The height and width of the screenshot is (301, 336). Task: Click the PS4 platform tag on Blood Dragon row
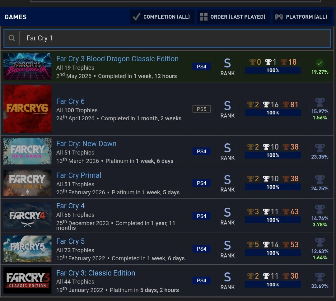[201, 67]
